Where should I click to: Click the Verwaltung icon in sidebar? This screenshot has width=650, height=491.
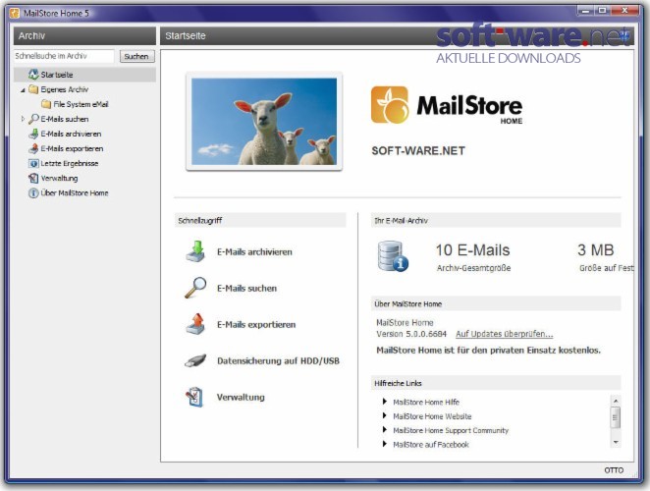click(33, 179)
